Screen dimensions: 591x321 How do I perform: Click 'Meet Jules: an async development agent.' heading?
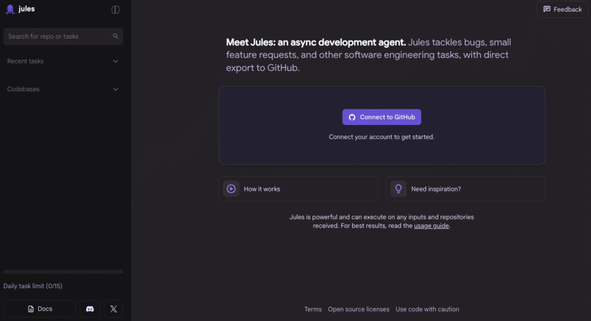tap(316, 42)
